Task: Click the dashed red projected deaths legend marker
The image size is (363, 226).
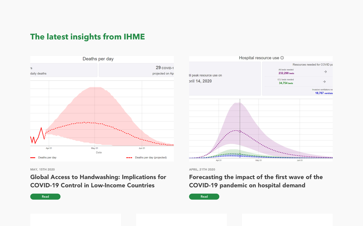Action: pyautogui.click(x=129, y=157)
